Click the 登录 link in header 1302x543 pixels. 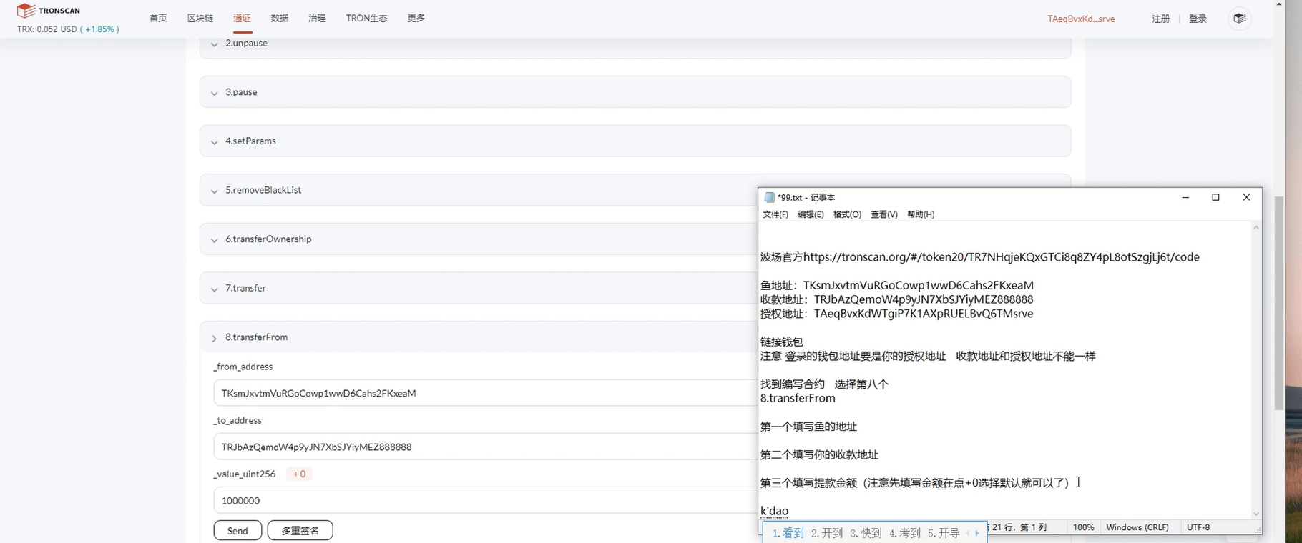coord(1198,19)
